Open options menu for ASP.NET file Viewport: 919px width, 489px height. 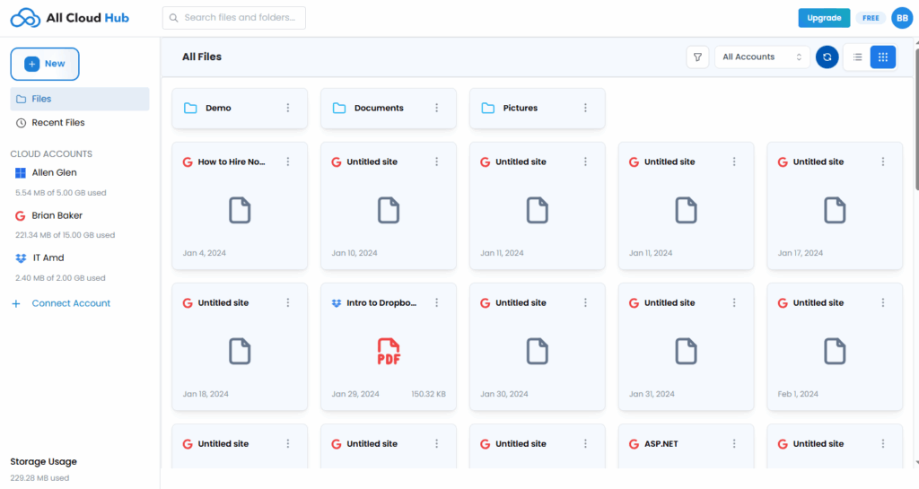point(734,444)
